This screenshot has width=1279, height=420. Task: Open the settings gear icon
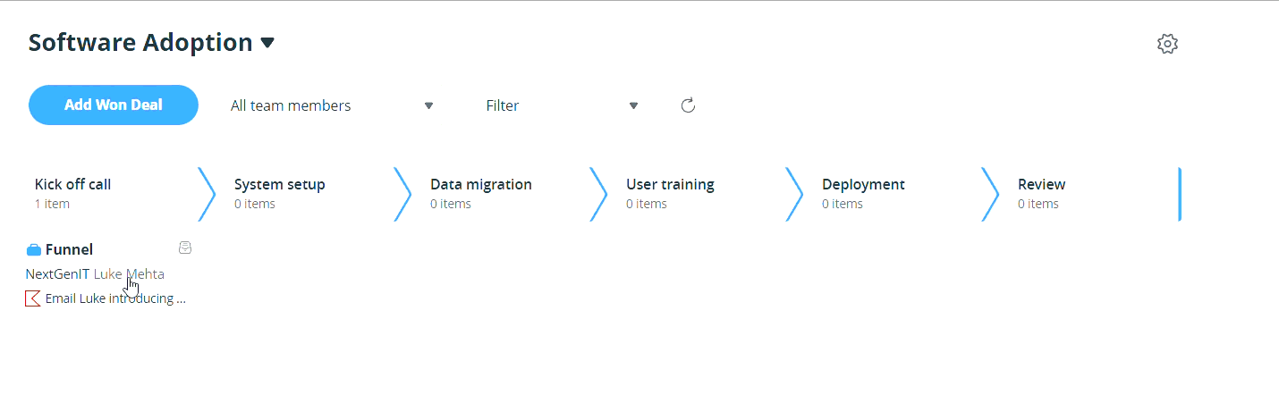[1167, 44]
